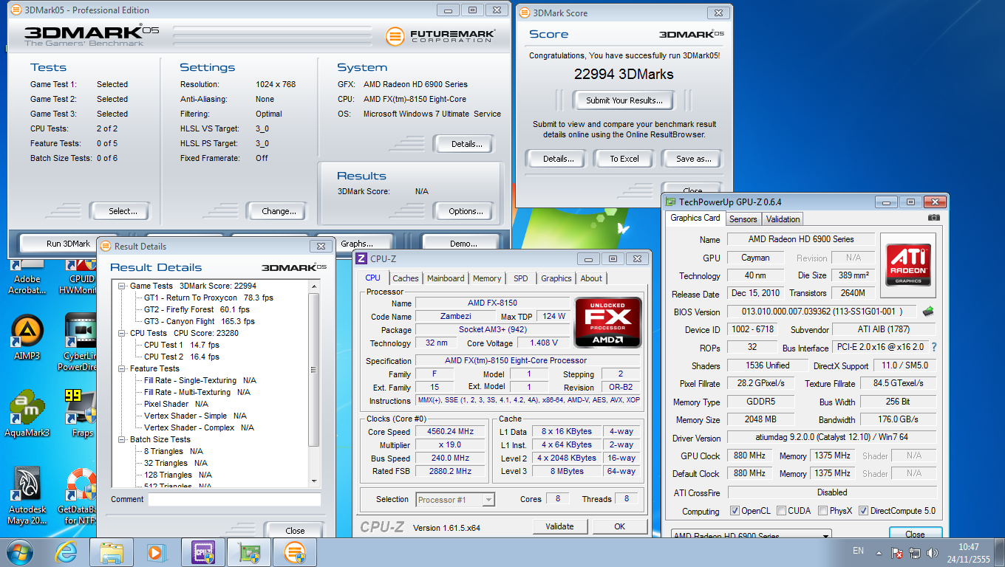Launch Internet Explorer from the taskbar
Screen dimensions: 1005x567
tap(66, 551)
